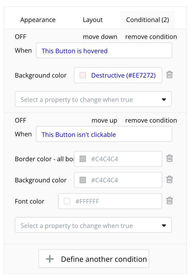
Task: Move the isn't clickable condition up
Action: tap(104, 120)
